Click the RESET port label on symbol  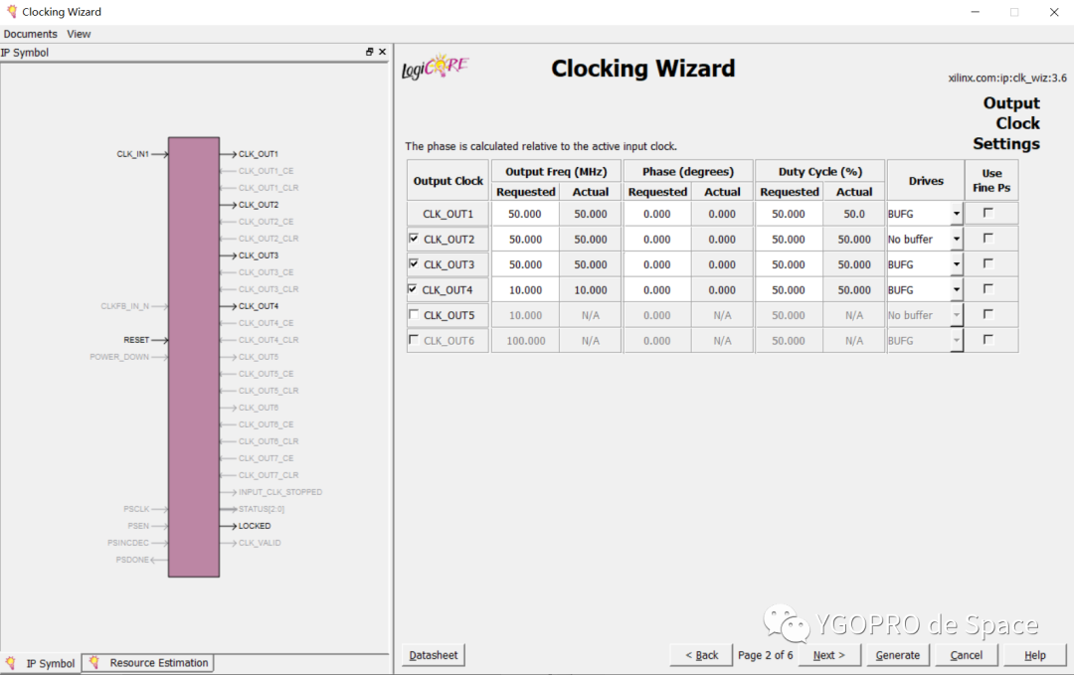click(136, 340)
